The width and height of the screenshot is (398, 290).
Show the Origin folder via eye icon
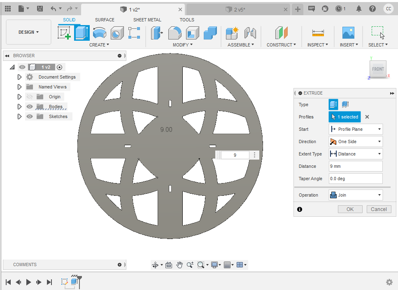point(30,97)
